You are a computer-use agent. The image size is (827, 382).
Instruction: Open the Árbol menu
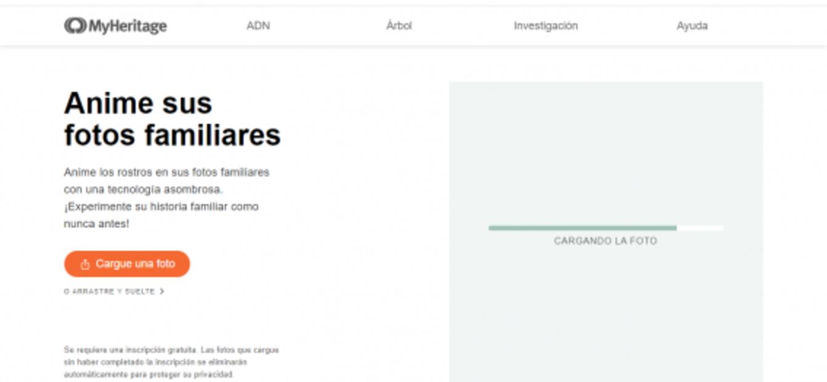(x=399, y=26)
